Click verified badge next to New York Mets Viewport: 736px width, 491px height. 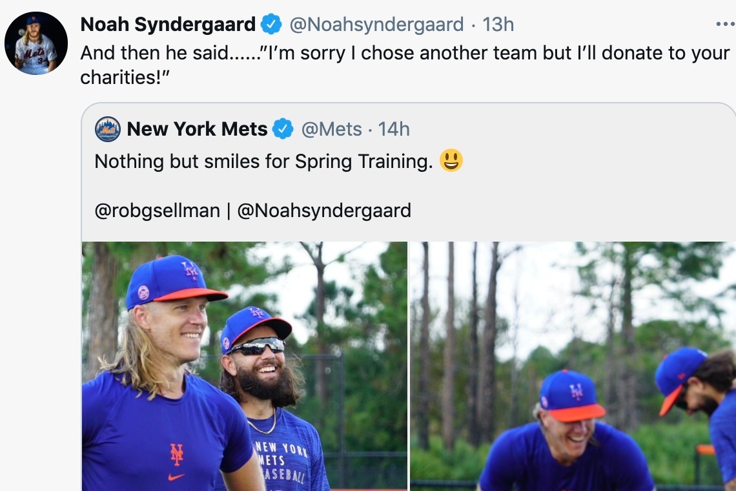[x=283, y=129]
